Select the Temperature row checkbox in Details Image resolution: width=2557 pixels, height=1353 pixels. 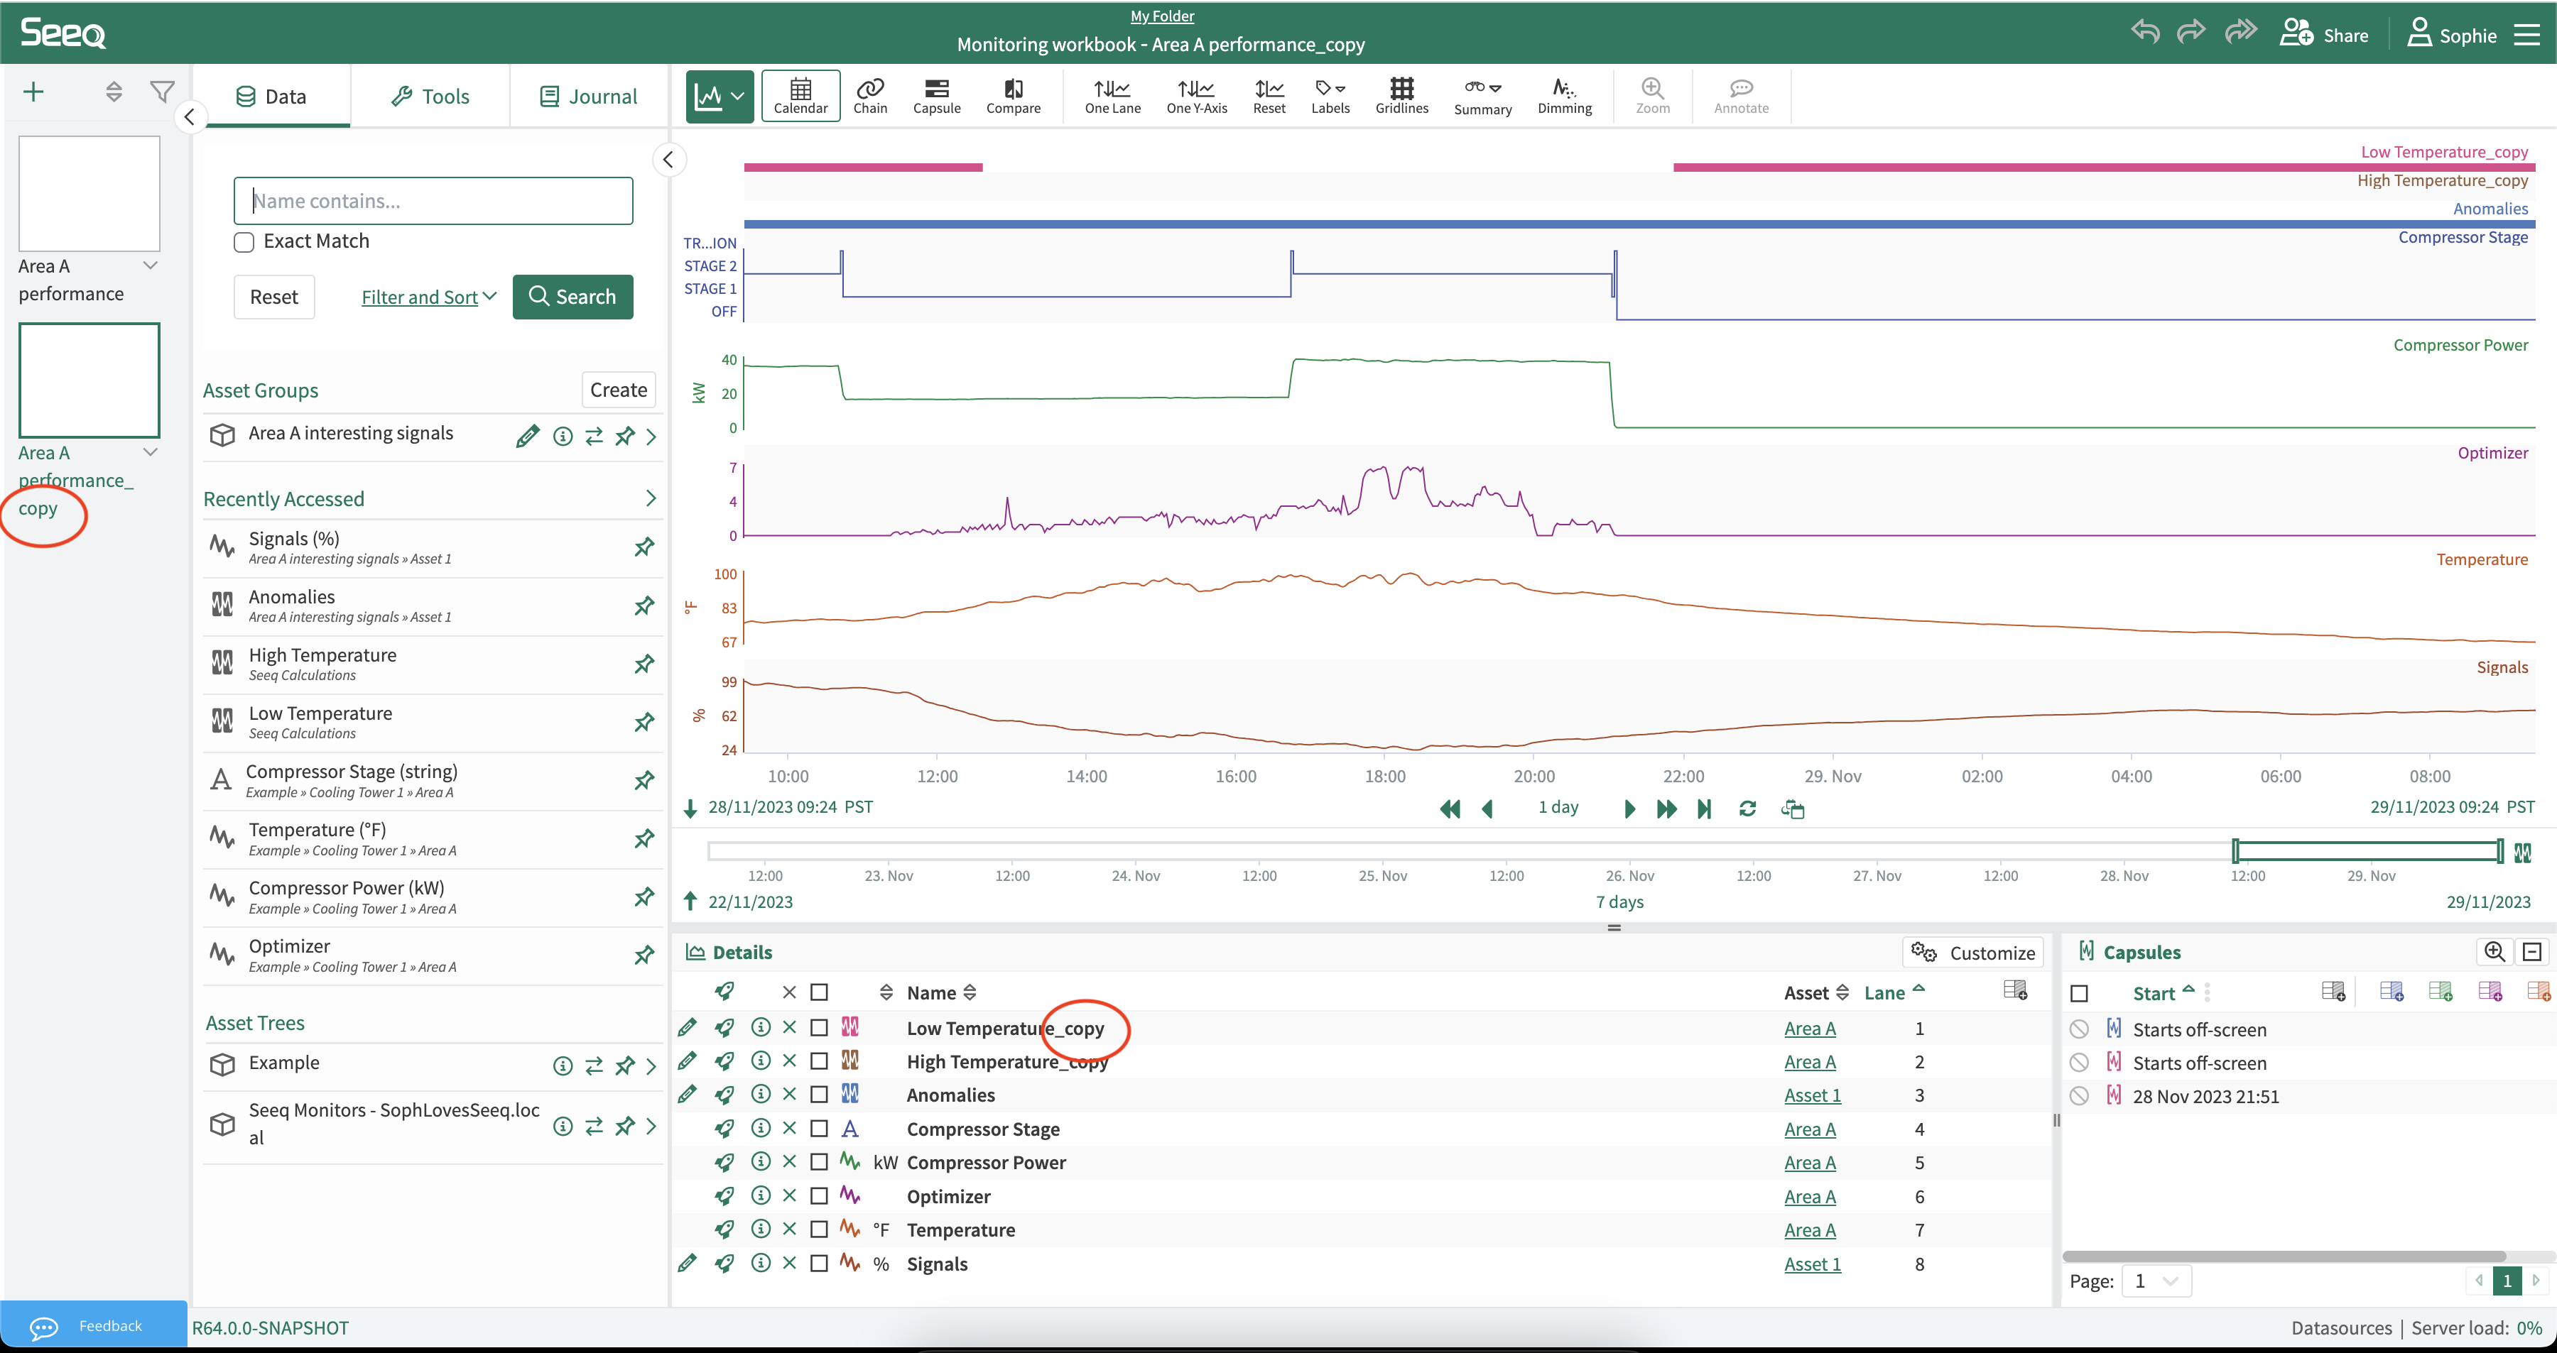tap(819, 1230)
